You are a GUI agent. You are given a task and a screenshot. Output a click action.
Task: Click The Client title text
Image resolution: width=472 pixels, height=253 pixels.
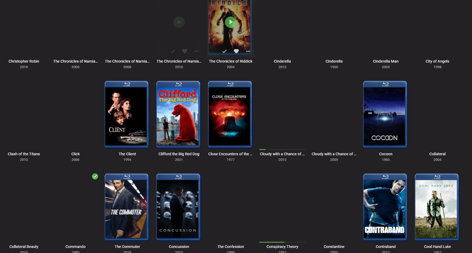(x=127, y=154)
